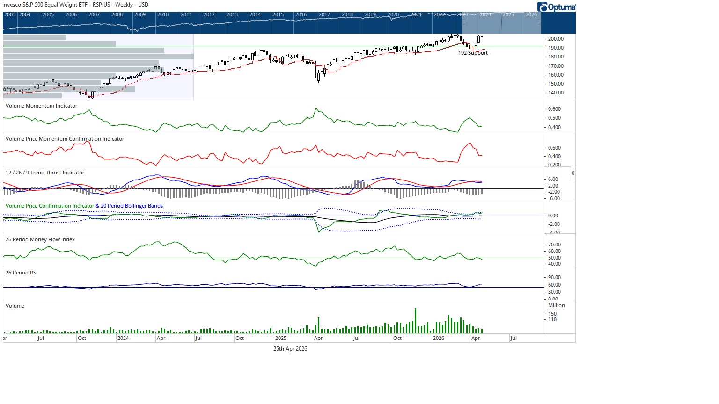Select 2008 in the overview timeline
This screenshot has height=404, width=719.
tap(117, 15)
